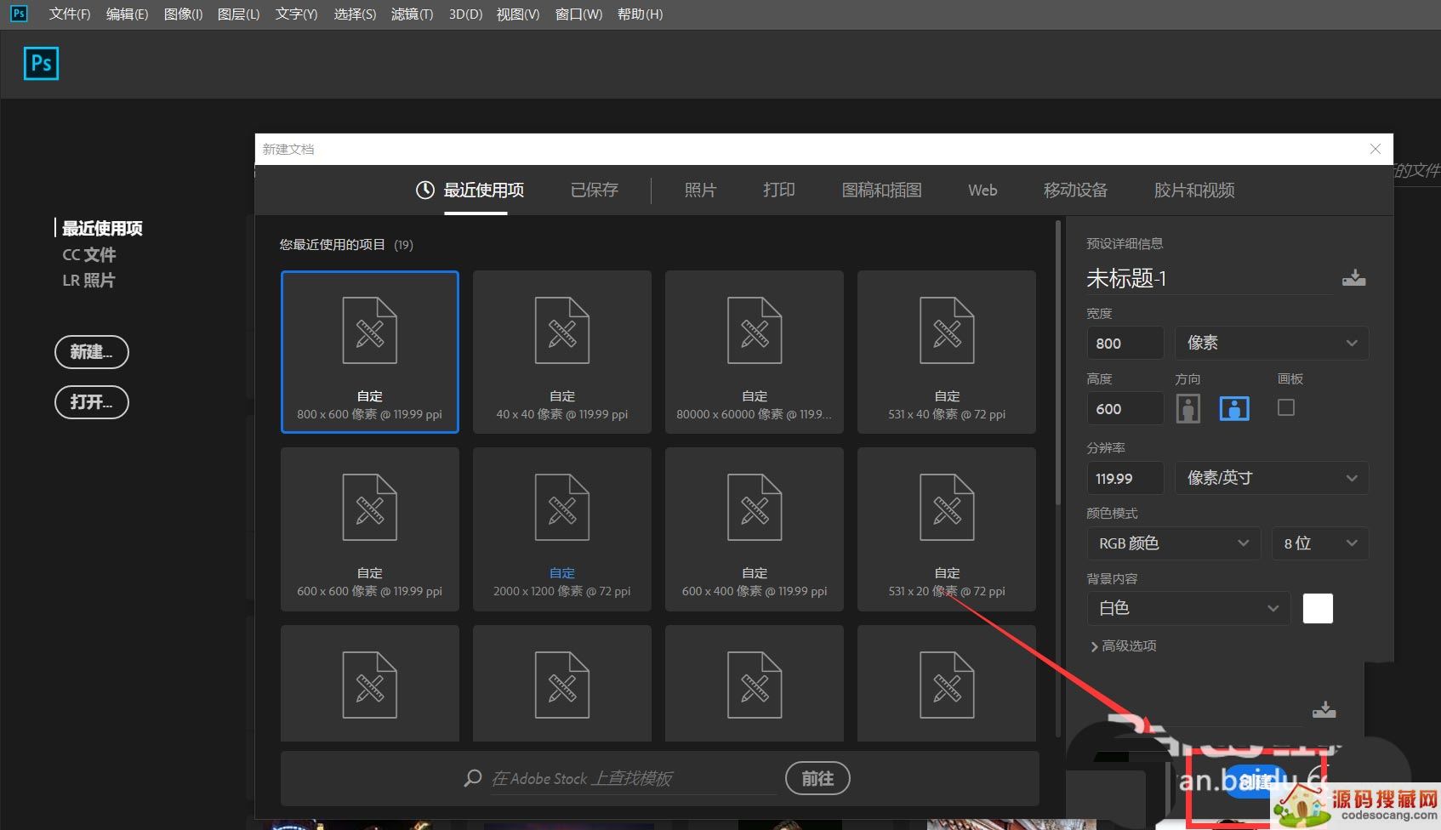Enable the 画板 checkbox
The image size is (1441, 830).
(1285, 408)
